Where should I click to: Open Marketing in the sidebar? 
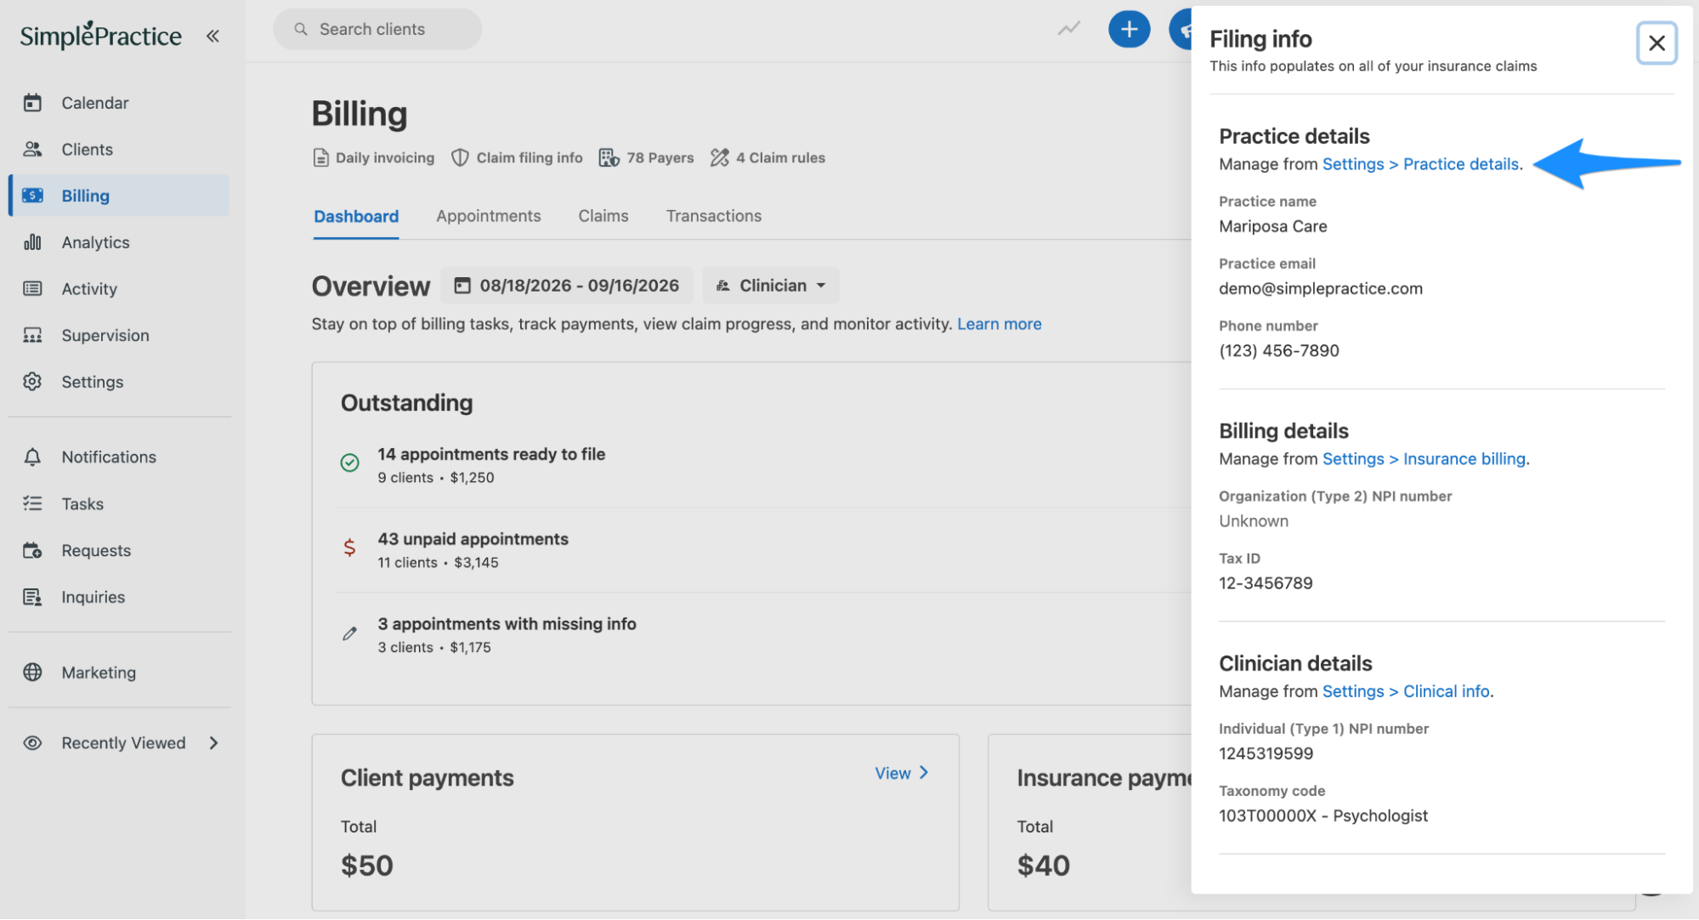click(x=119, y=673)
